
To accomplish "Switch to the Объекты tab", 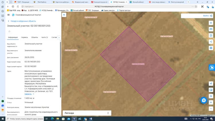I will tap(34, 37).
